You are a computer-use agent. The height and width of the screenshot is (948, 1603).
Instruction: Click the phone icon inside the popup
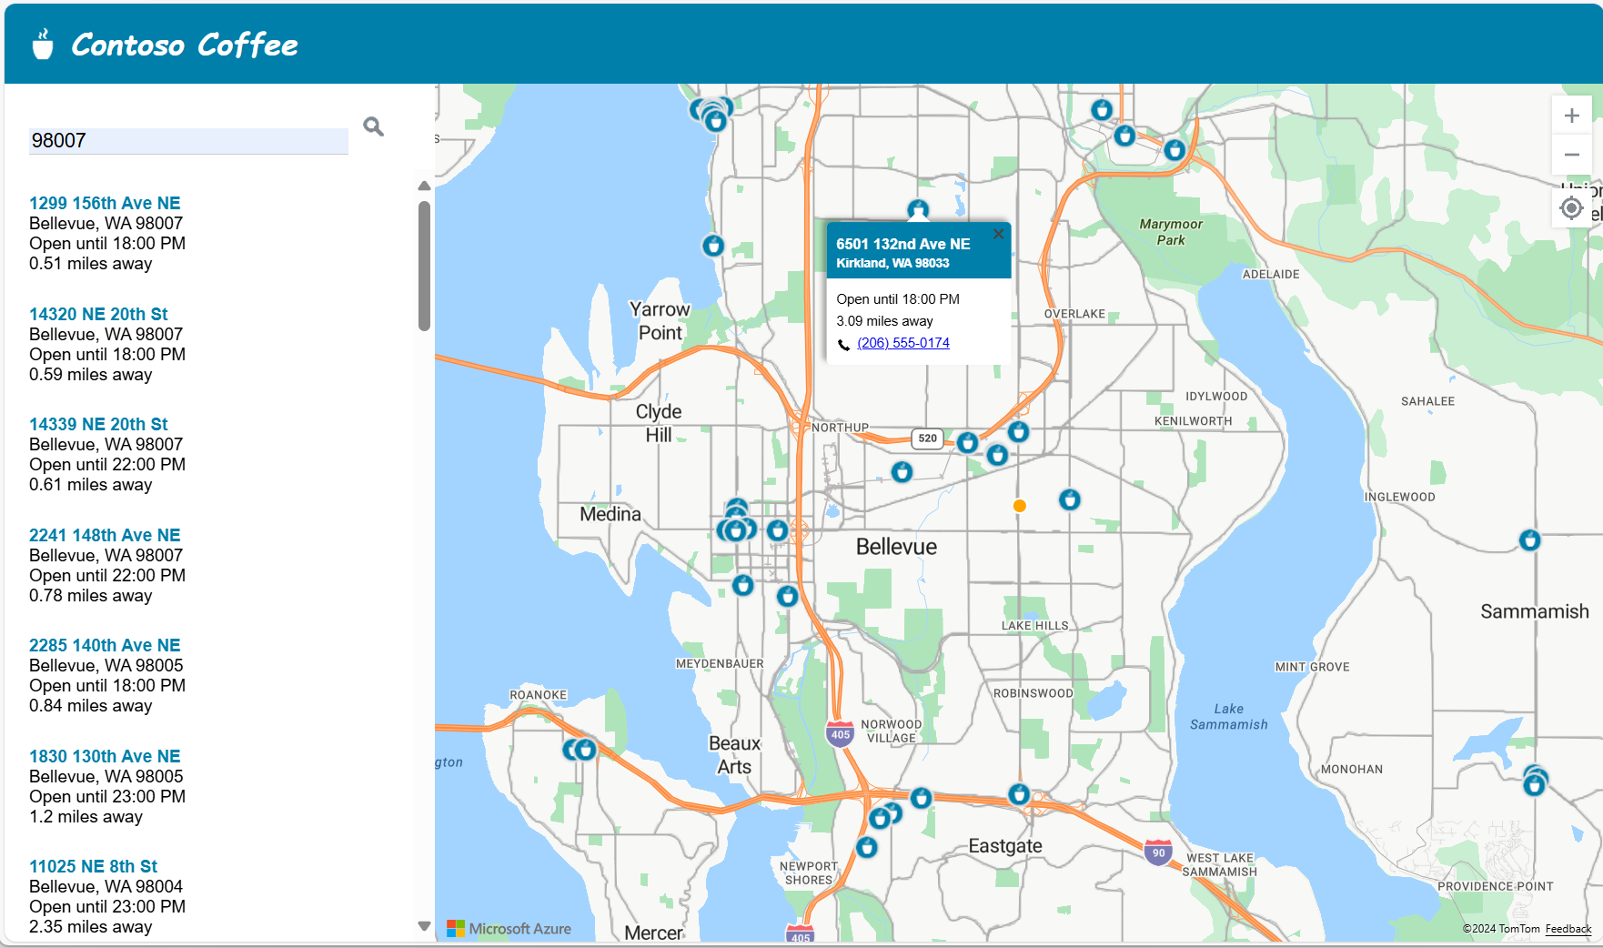tap(844, 343)
